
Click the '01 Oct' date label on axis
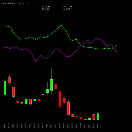coord(51,126)
